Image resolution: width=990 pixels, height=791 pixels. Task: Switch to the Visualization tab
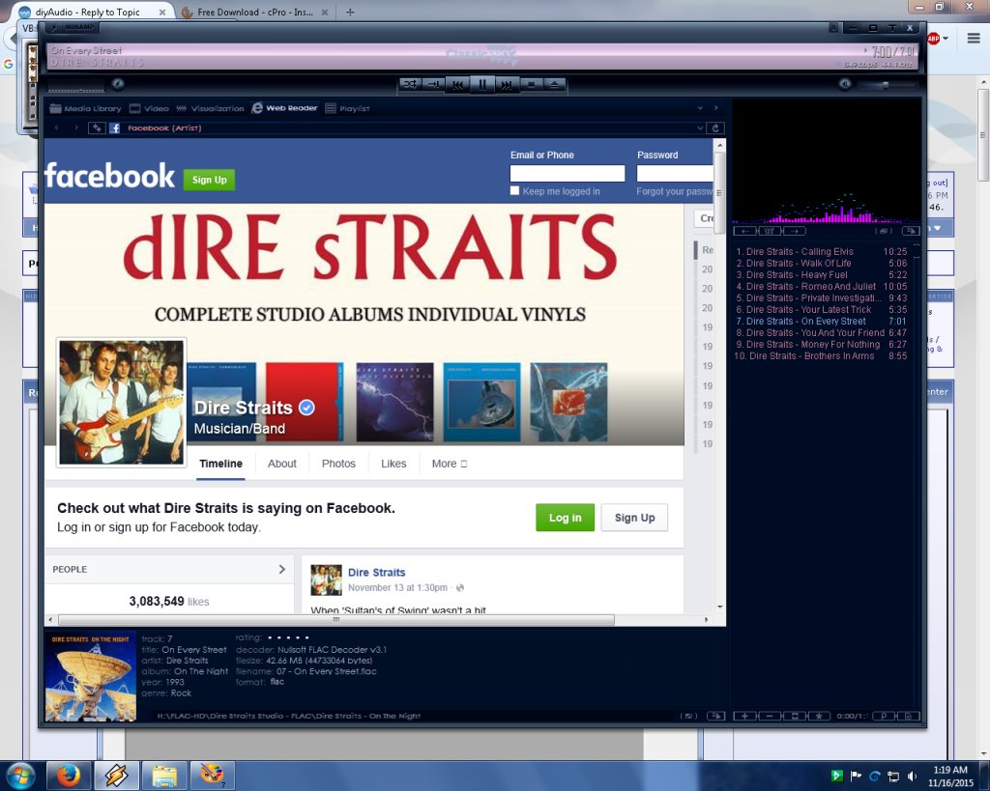pos(210,108)
